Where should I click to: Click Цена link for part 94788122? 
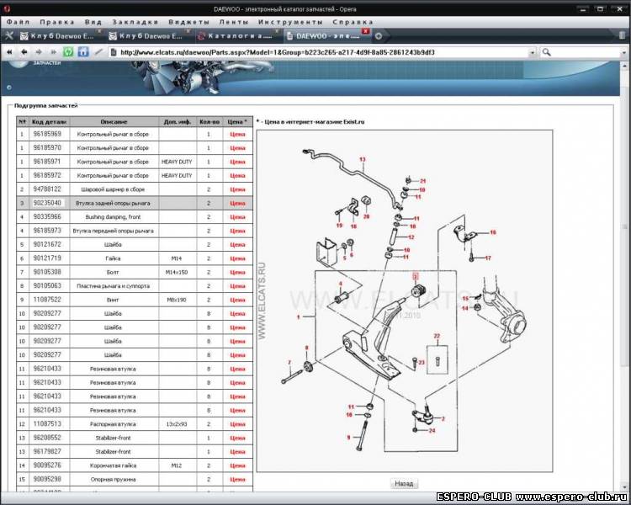point(237,189)
